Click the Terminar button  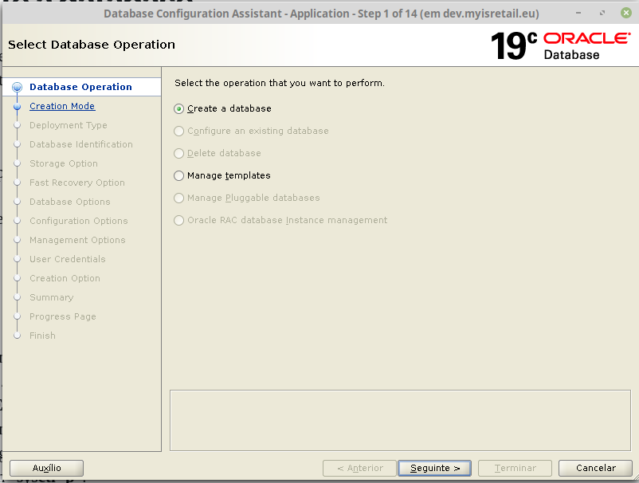point(516,468)
